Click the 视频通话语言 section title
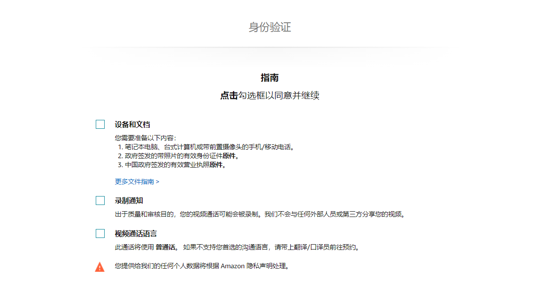Screen dimensions: 538x303 point(136,233)
